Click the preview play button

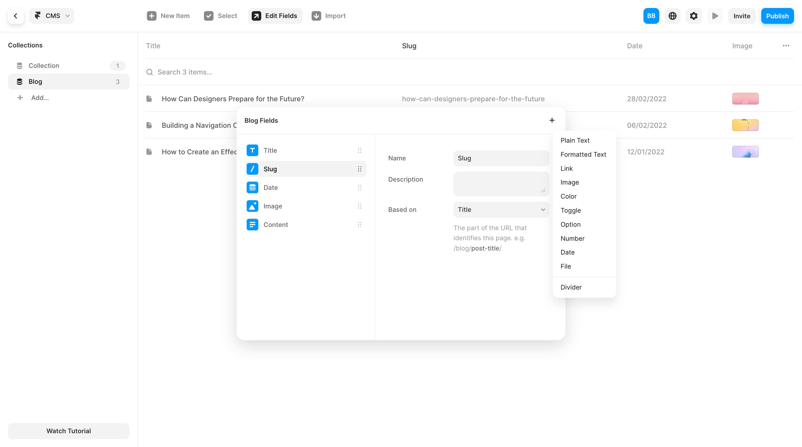coord(715,16)
